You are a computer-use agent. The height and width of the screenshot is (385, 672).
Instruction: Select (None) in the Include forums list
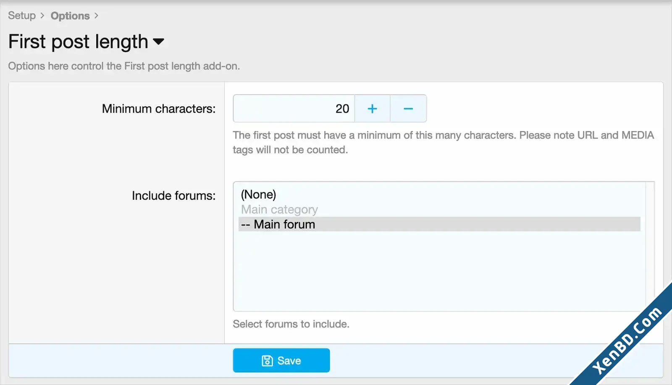coord(439,194)
